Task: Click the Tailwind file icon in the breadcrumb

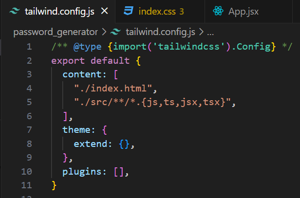Action: tap(115, 33)
